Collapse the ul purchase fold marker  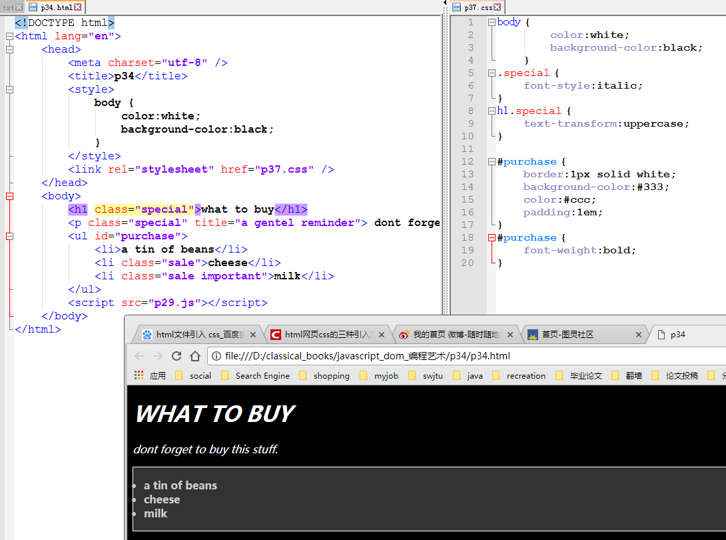(9, 236)
